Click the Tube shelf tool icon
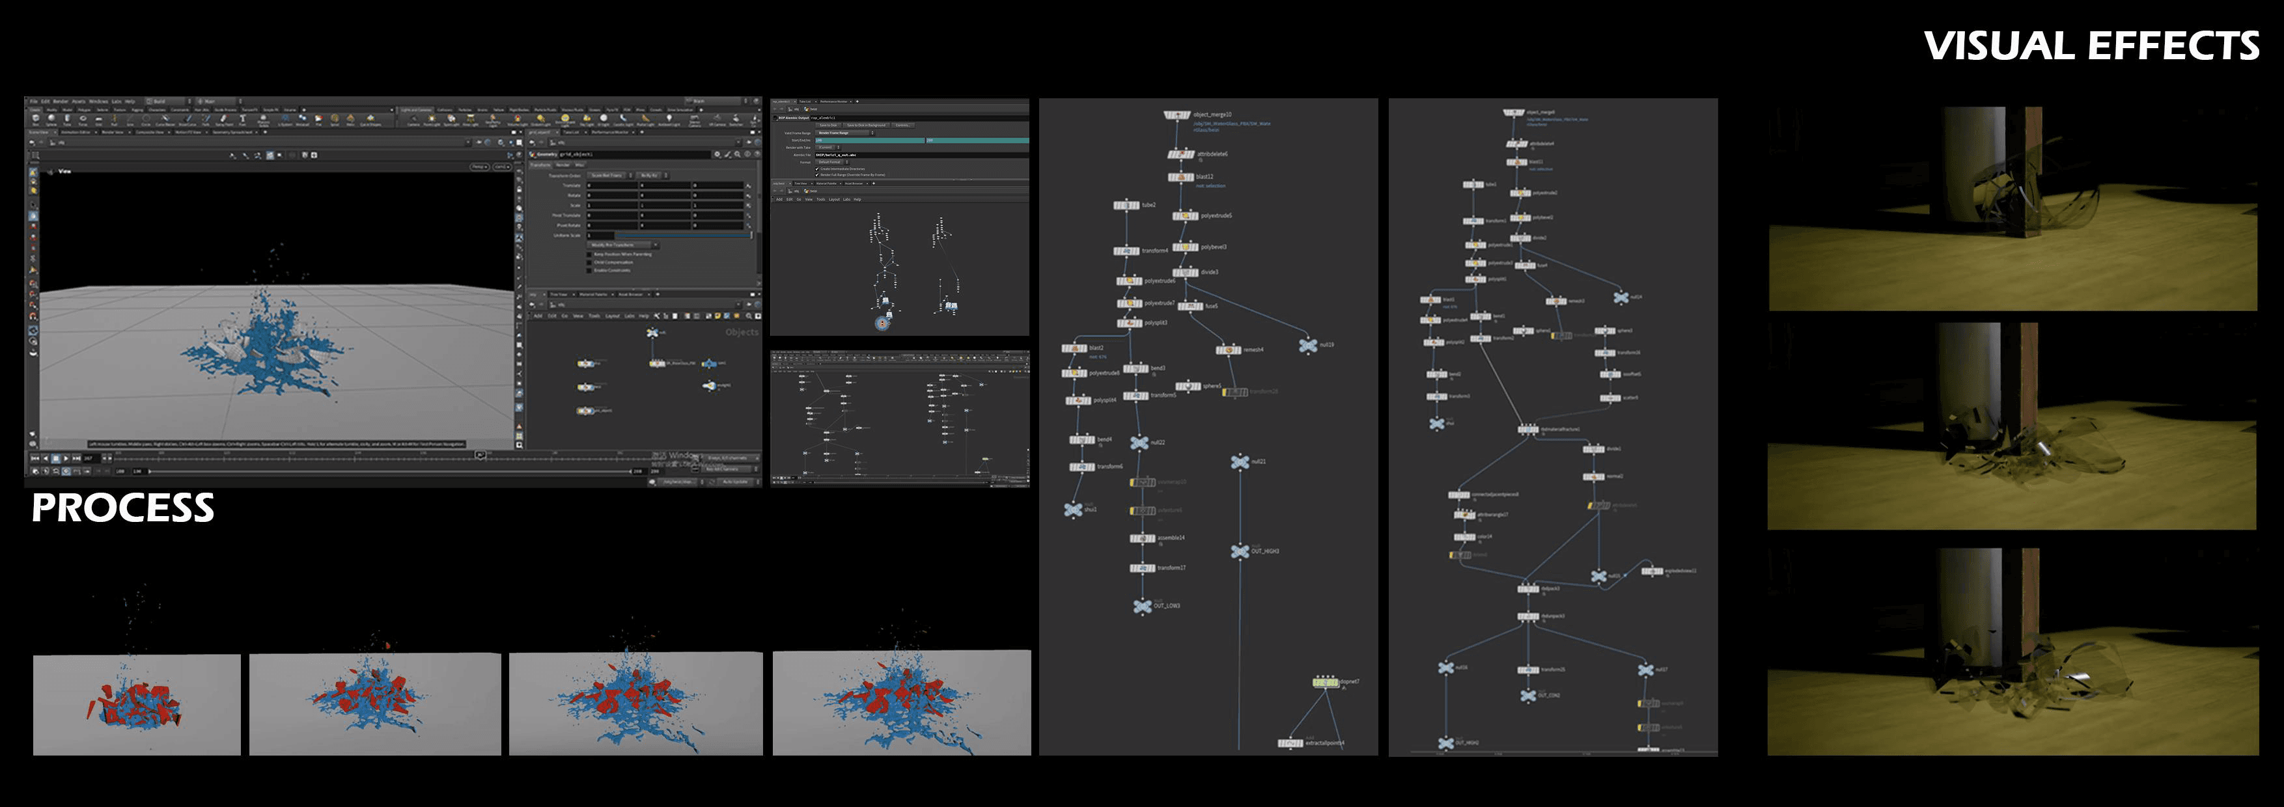 pyautogui.click(x=67, y=118)
